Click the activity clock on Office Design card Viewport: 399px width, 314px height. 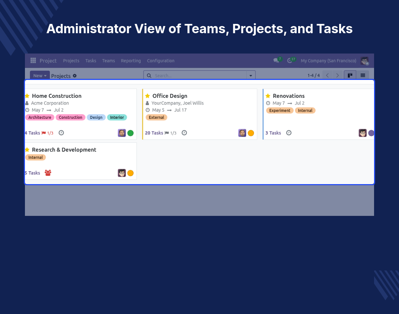point(184,133)
